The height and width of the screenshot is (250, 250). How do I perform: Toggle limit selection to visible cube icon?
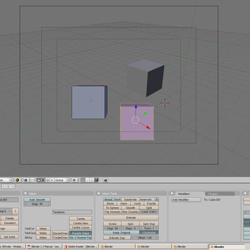tap(96, 180)
